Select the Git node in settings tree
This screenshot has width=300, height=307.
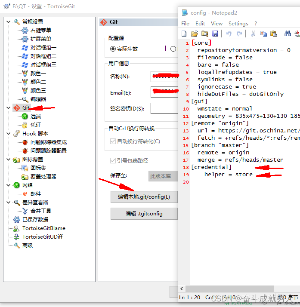26,107
